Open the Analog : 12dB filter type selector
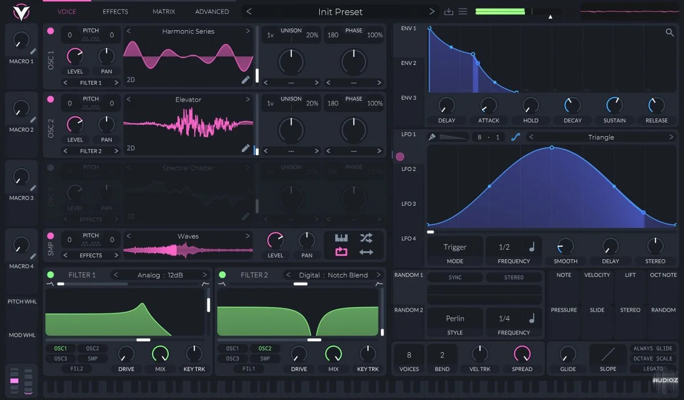This screenshot has height=400, width=684. 160,275
